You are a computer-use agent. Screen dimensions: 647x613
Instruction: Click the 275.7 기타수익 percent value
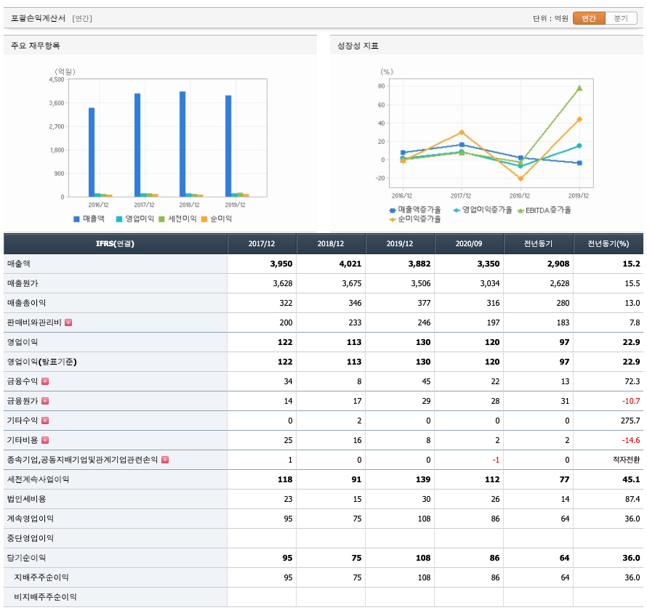point(630,421)
